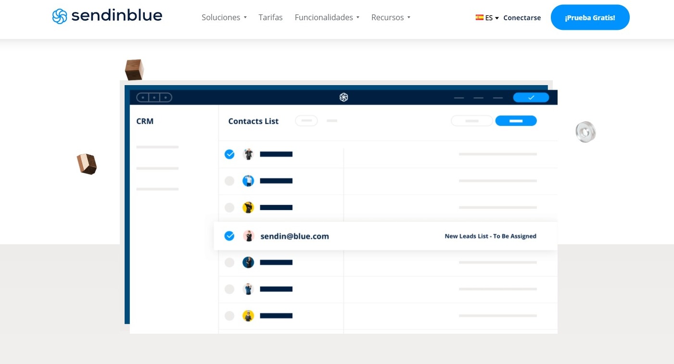Open the Tarifas page
674x364 pixels.
click(x=270, y=17)
